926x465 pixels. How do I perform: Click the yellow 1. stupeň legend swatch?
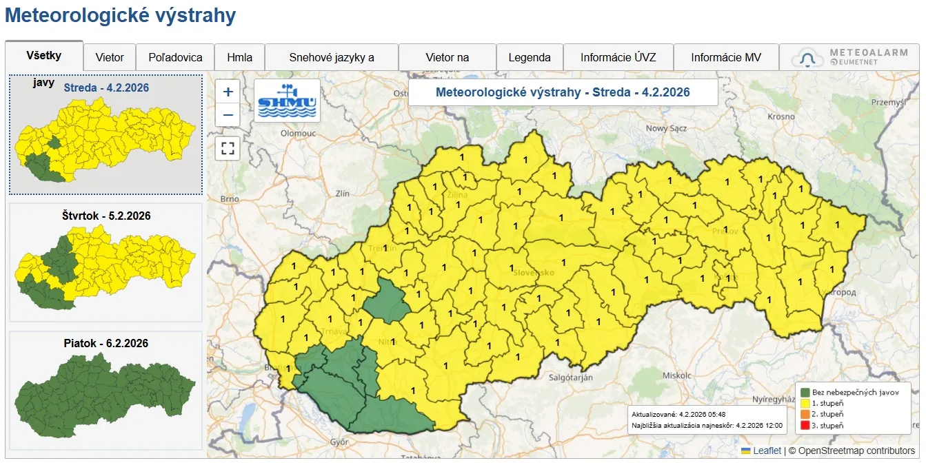click(x=804, y=403)
